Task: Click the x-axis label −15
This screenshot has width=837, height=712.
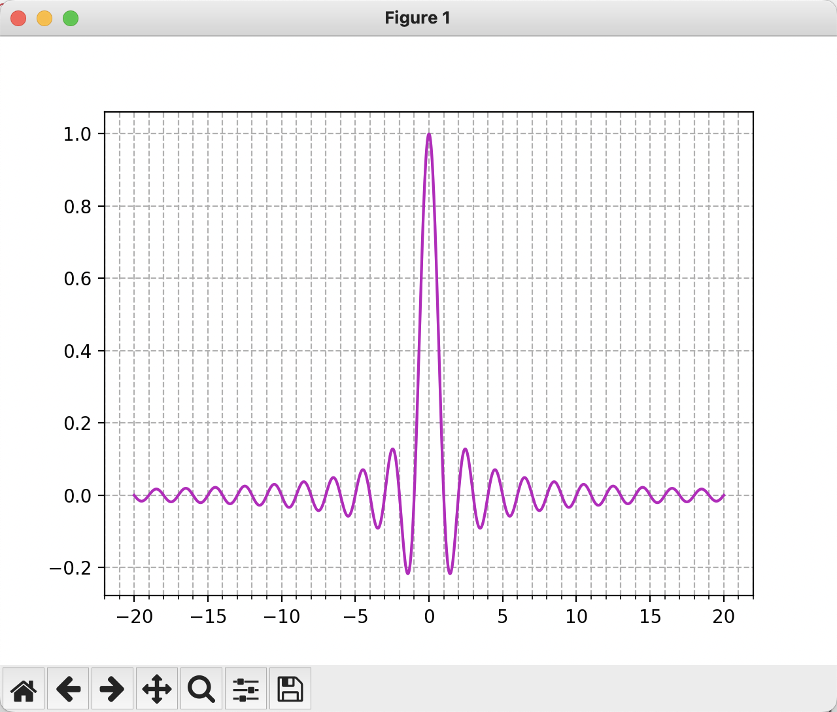Action: click(x=208, y=616)
